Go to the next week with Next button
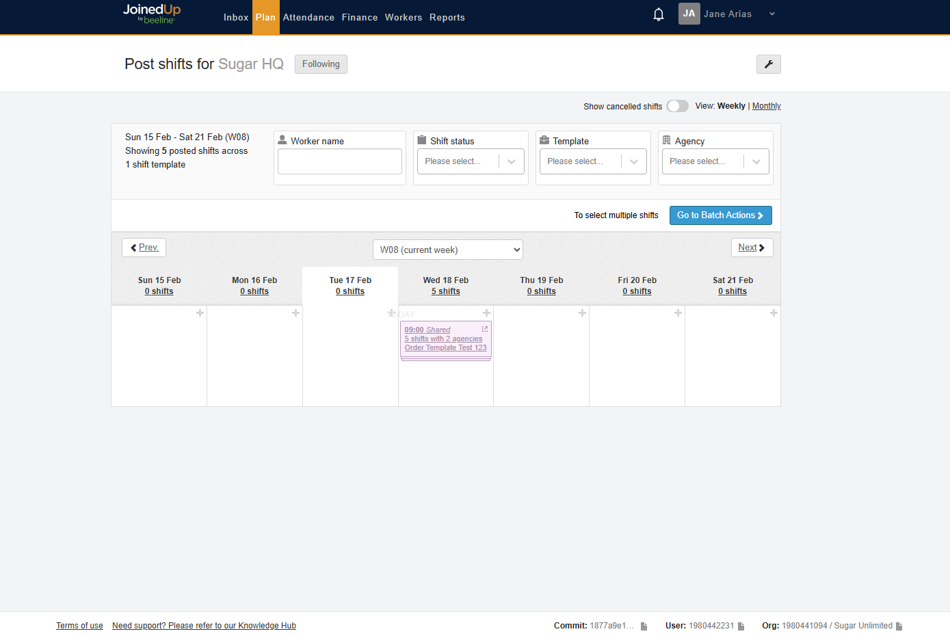950x636 pixels. [752, 248]
